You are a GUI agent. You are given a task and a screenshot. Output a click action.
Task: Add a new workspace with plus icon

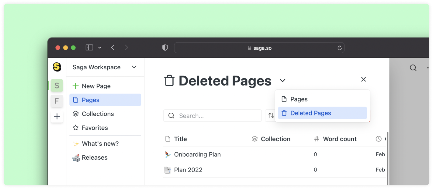(57, 117)
